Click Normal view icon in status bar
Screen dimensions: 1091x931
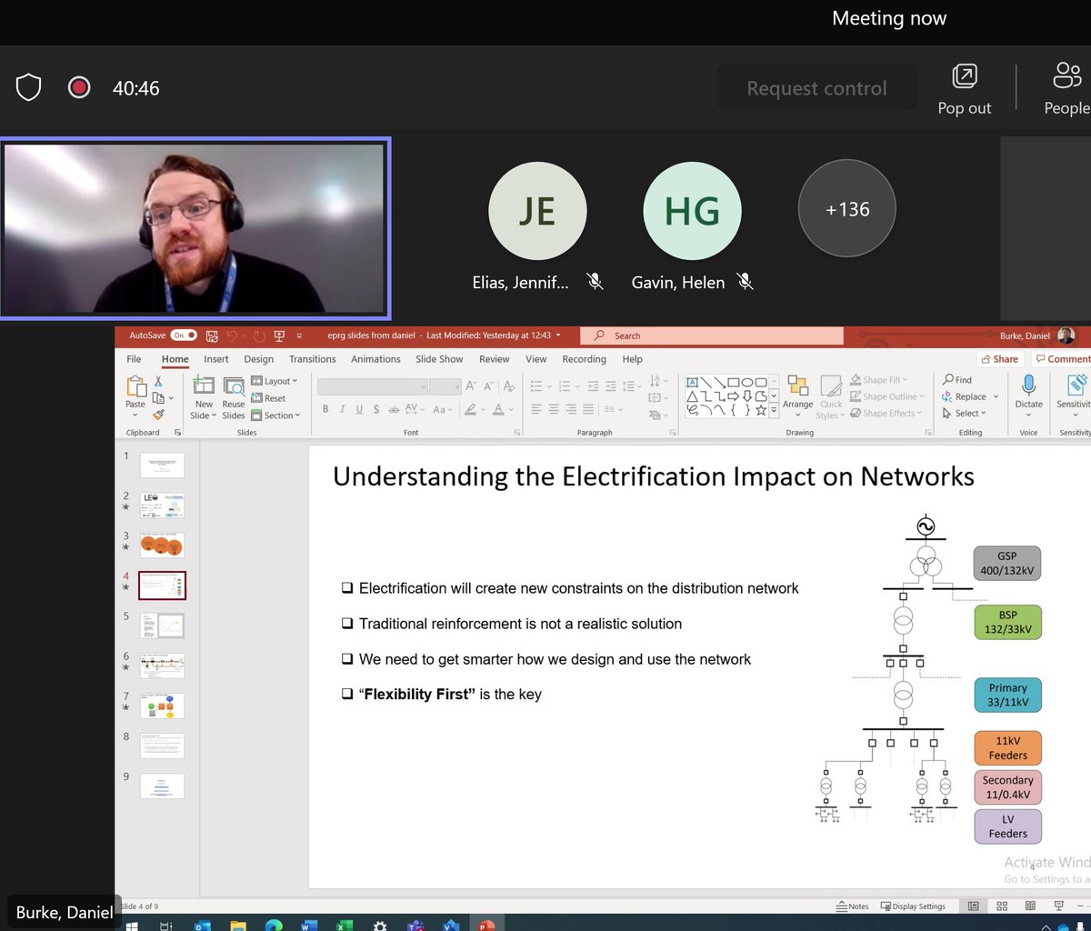coord(974,906)
